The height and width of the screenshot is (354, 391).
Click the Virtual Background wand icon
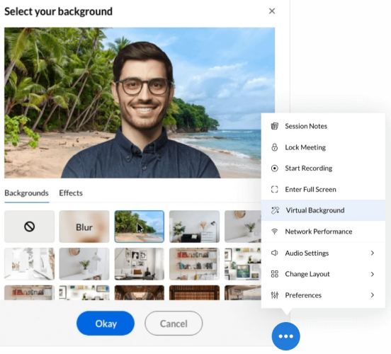[275, 210]
